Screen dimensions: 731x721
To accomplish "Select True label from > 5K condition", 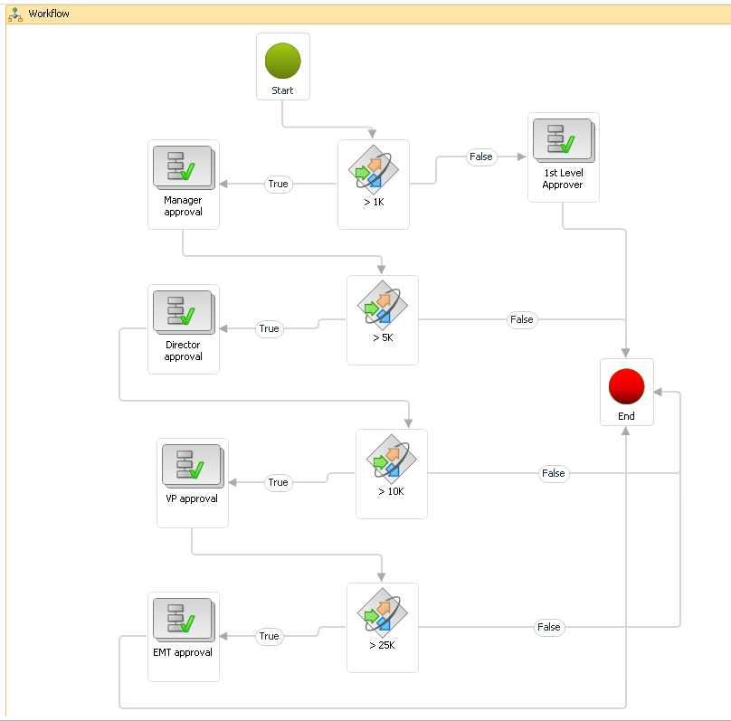I will (x=269, y=328).
